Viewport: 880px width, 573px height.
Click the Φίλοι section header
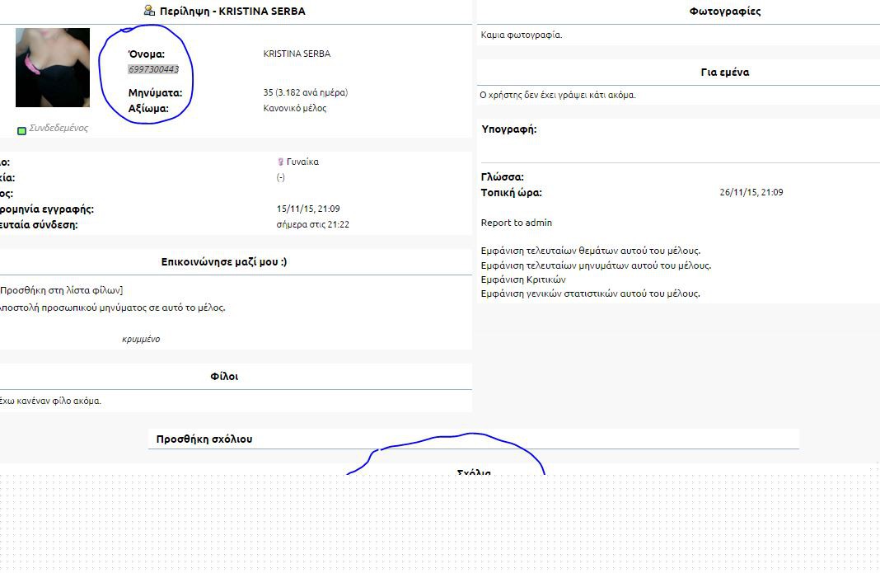[x=224, y=377]
